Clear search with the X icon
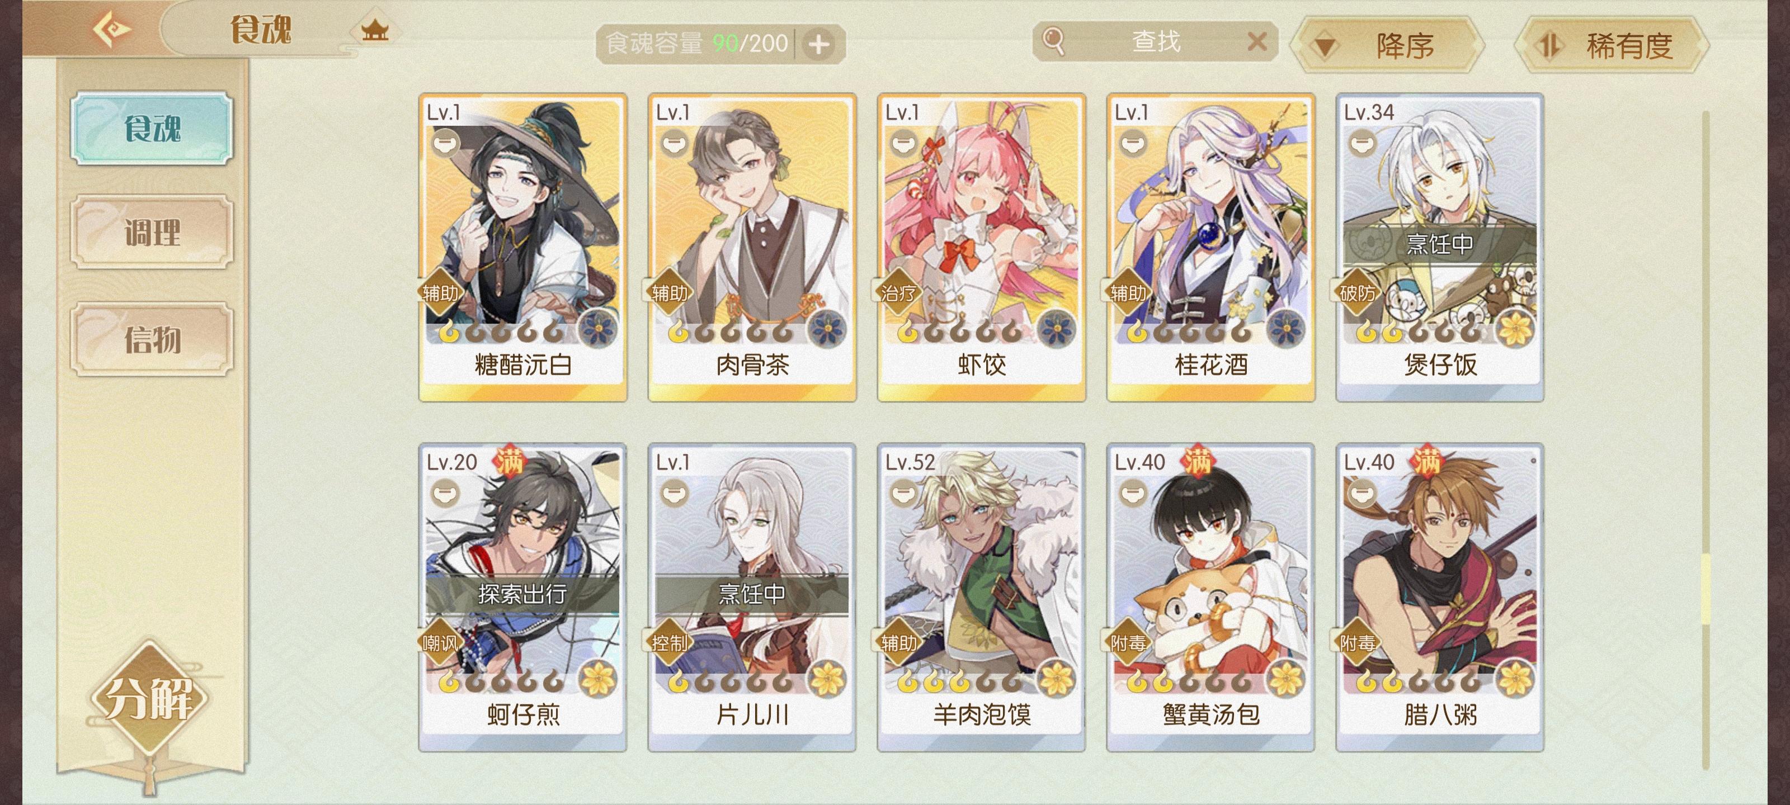 pyautogui.click(x=1256, y=42)
